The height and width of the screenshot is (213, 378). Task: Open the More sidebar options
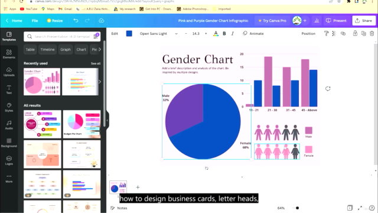(9, 179)
